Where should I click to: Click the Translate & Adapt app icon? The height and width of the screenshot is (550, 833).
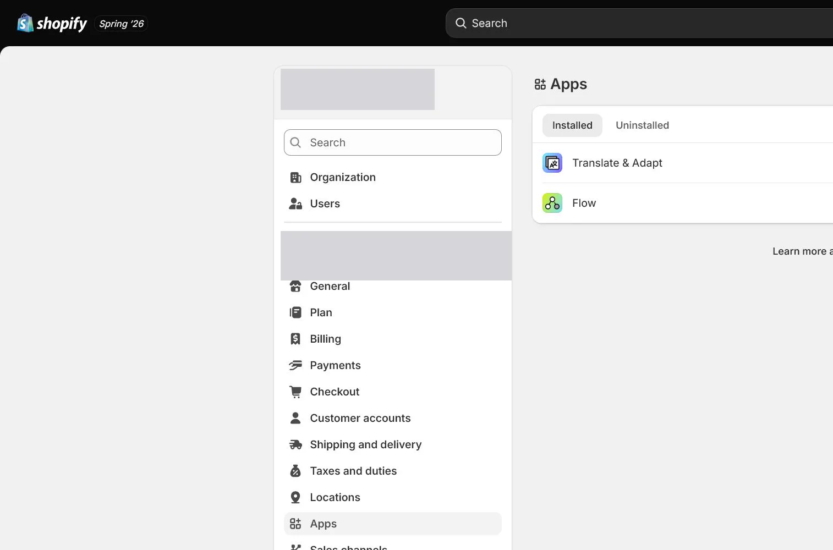pos(552,163)
